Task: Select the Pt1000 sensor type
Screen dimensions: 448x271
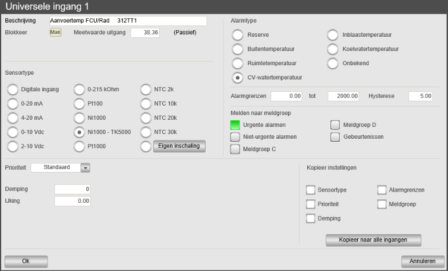Action: coord(80,145)
